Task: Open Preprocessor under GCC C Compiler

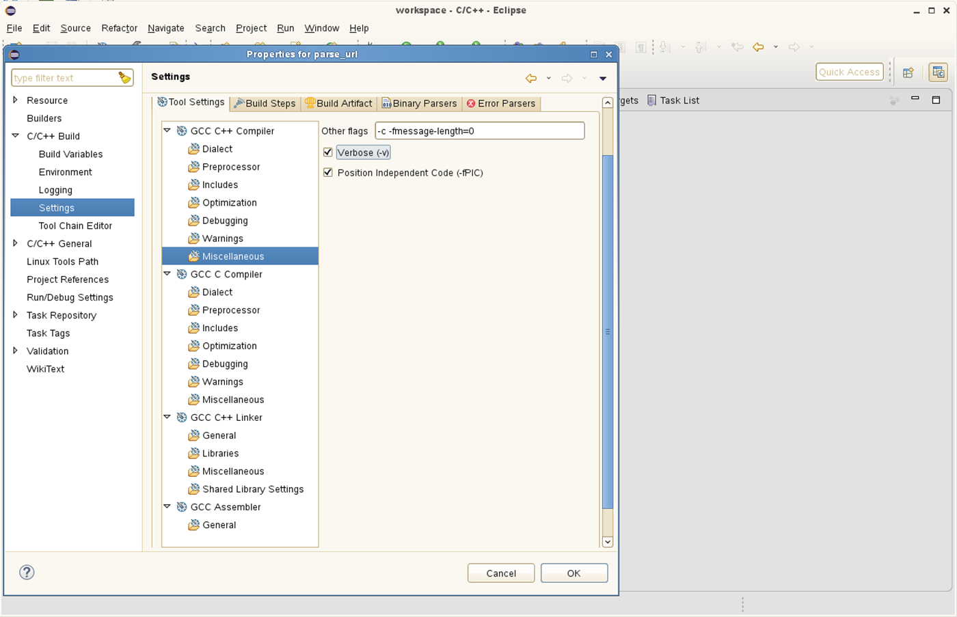Action: pyautogui.click(x=231, y=310)
